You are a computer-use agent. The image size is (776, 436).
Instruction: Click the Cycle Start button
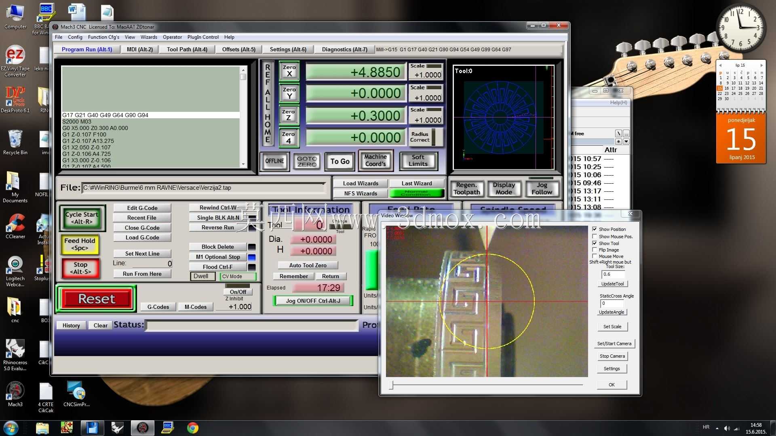pos(82,218)
